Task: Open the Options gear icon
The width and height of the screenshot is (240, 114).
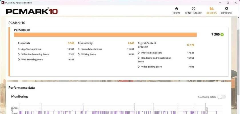Action: 227,9
